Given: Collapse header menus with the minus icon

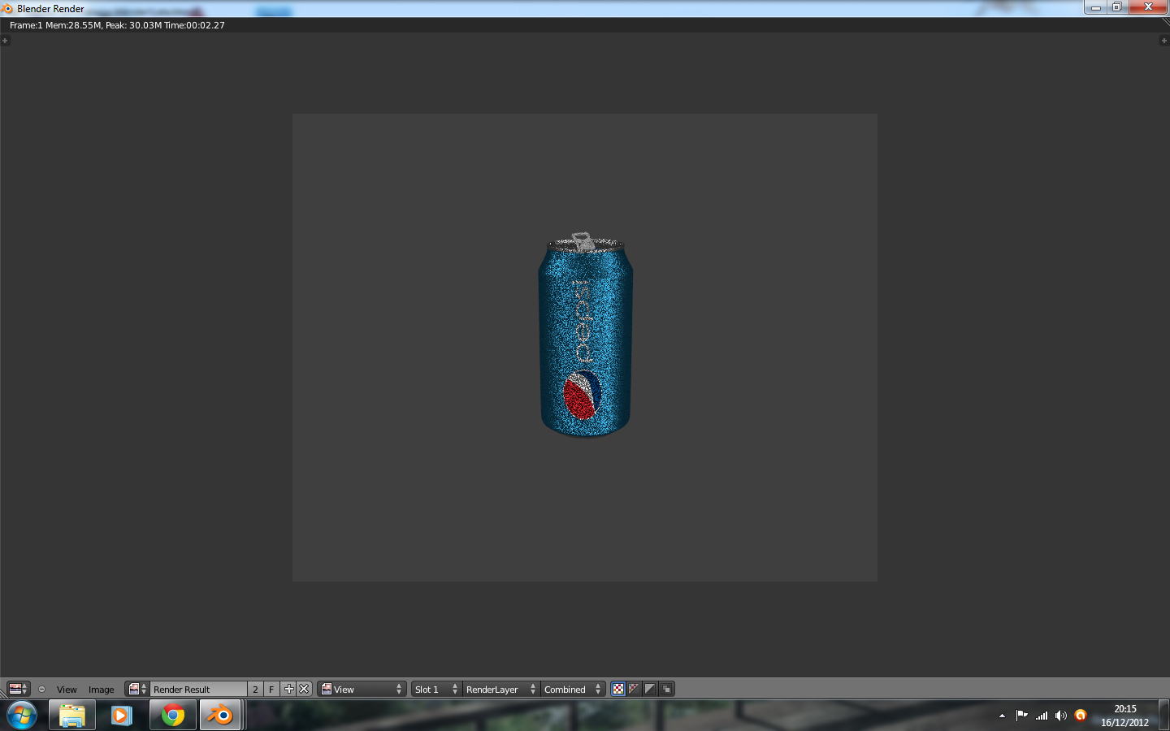Looking at the screenshot, I should (41, 690).
